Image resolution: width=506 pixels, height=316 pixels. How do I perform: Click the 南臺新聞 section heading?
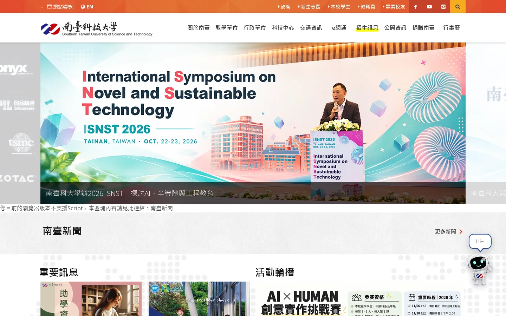click(x=62, y=231)
